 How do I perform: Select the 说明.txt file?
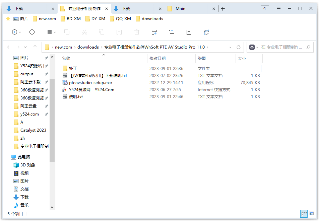click(161, 96)
